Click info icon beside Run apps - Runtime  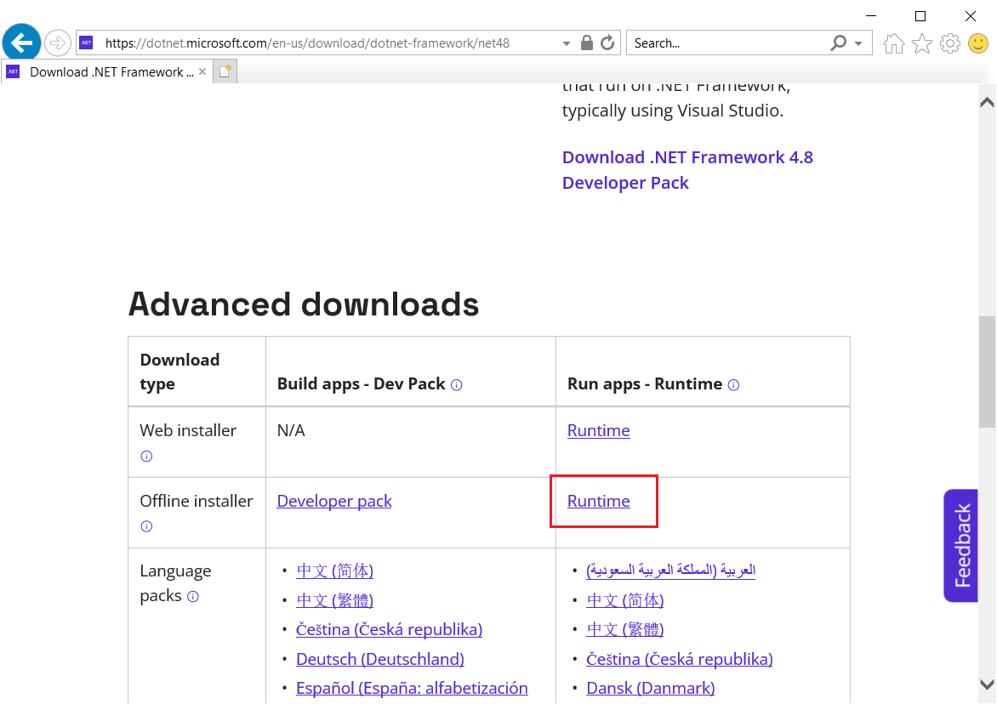point(734,385)
